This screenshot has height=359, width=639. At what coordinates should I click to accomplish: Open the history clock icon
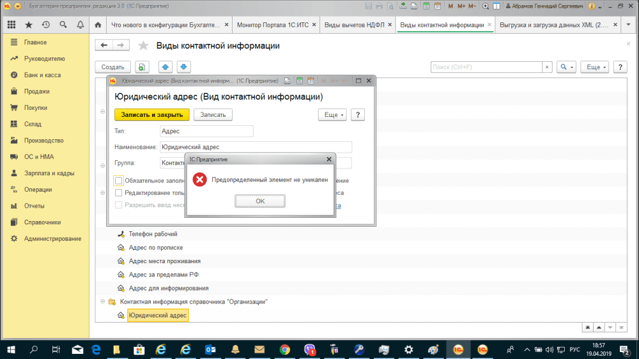coord(46,25)
